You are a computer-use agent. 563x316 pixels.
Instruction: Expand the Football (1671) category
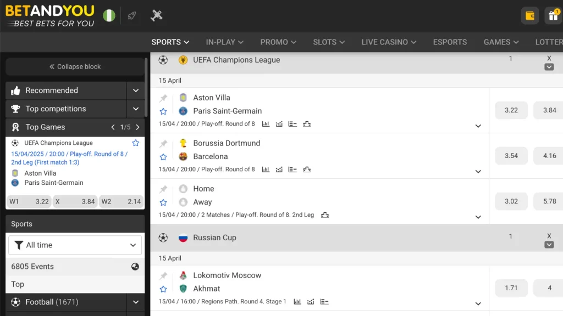136,302
